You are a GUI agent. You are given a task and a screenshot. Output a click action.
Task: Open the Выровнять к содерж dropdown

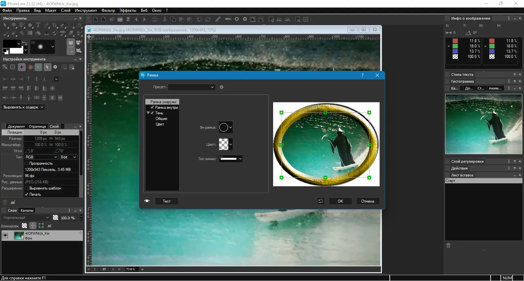click(23, 107)
